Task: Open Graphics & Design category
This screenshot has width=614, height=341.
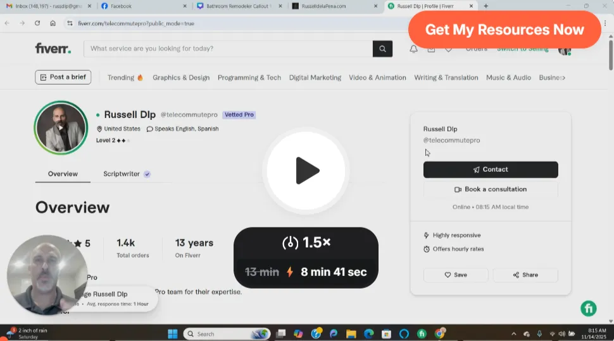Action: tap(181, 78)
